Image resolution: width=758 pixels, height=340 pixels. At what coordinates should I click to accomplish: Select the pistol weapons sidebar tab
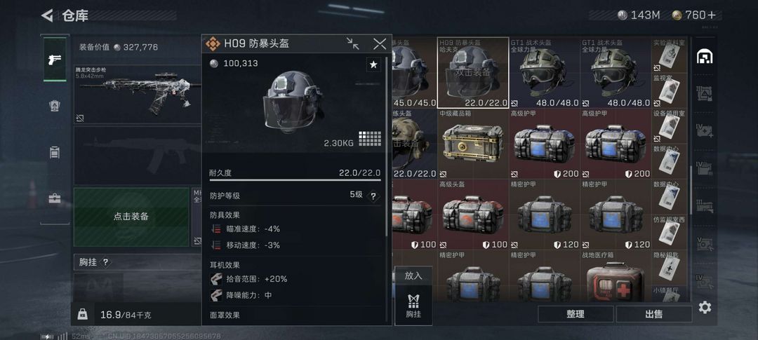(x=55, y=60)
